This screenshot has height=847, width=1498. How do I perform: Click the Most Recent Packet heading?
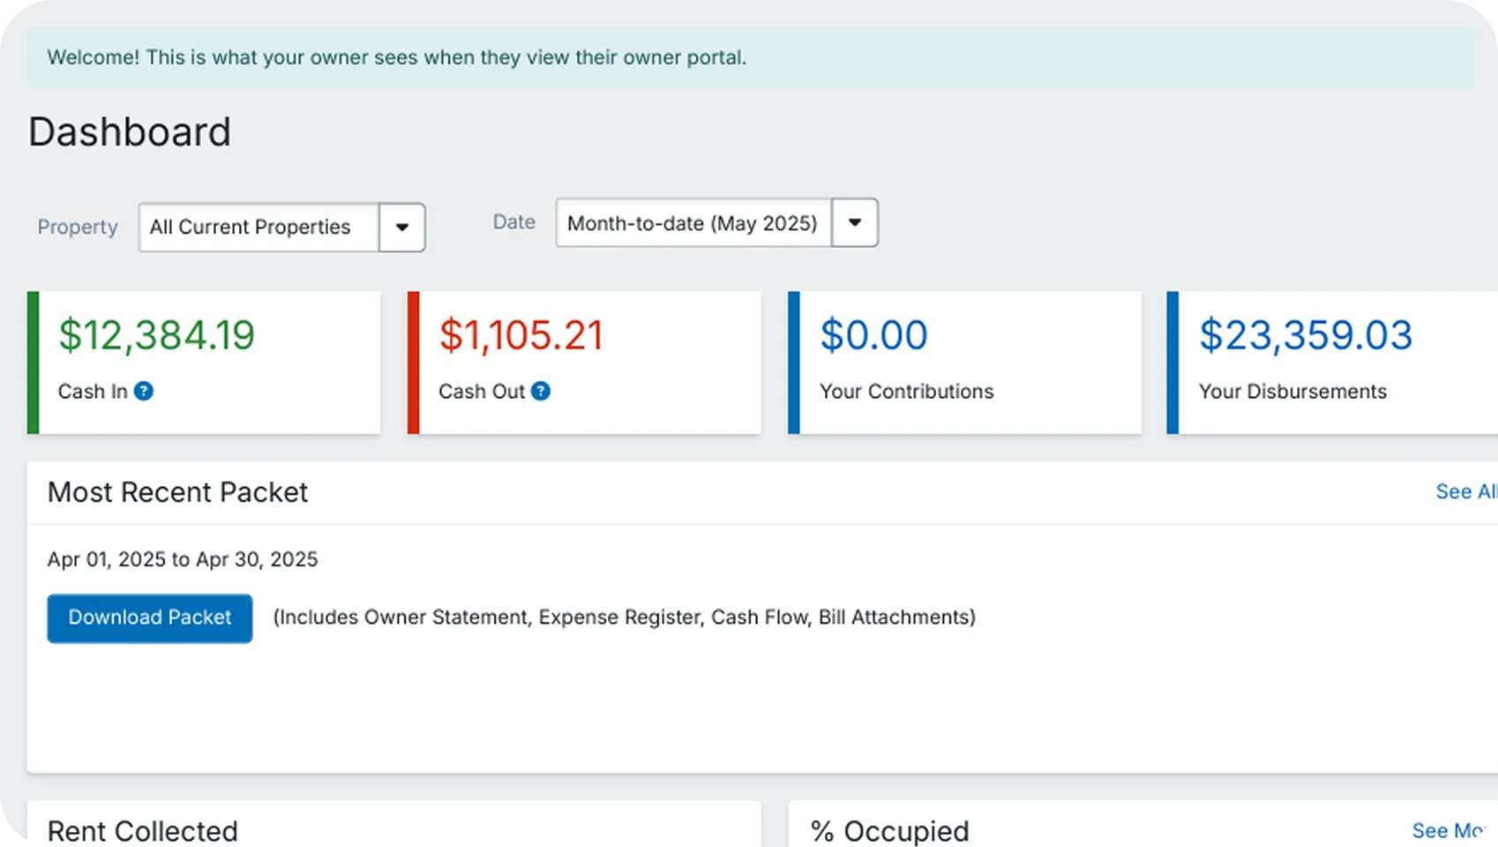point(177,492)
